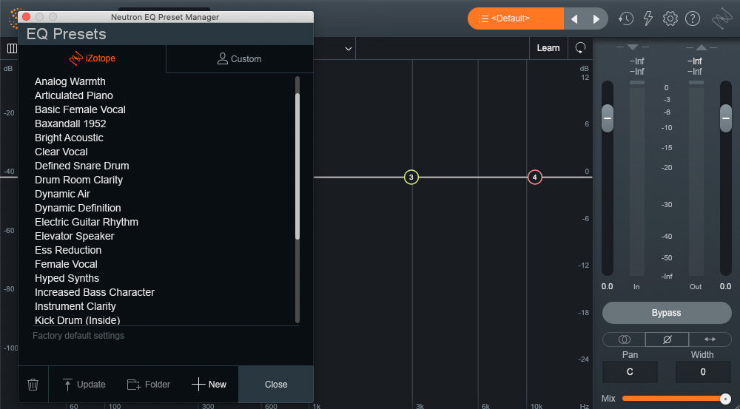This screenshot has width=740, height=409.
Task: Open settings gear icon
Action: [x=670, y=19]
